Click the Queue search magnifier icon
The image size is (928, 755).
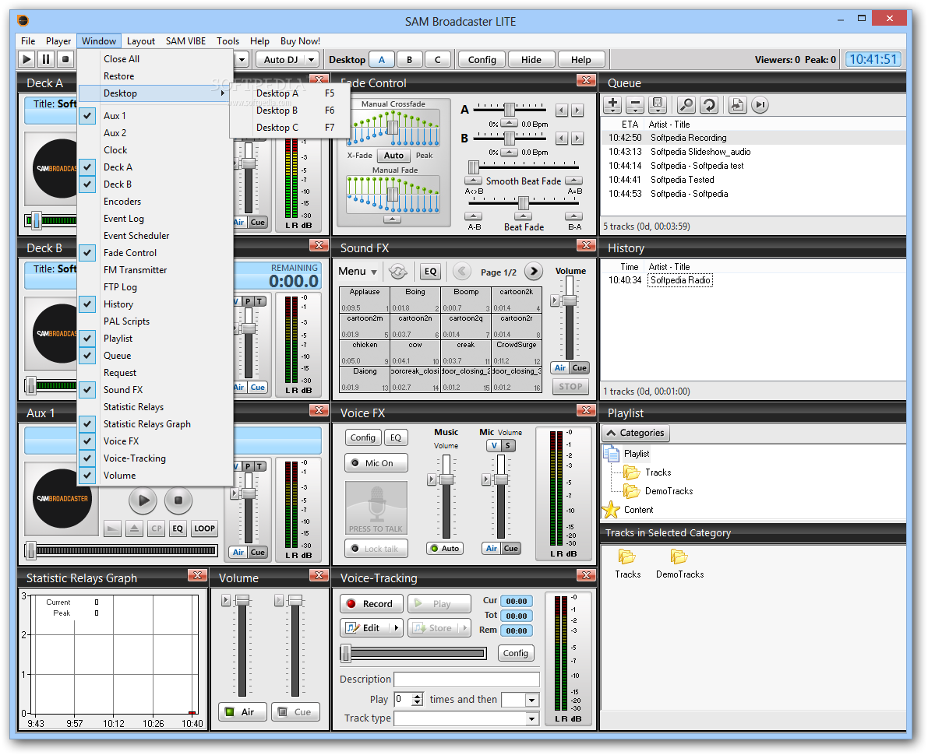coord(686,104)
